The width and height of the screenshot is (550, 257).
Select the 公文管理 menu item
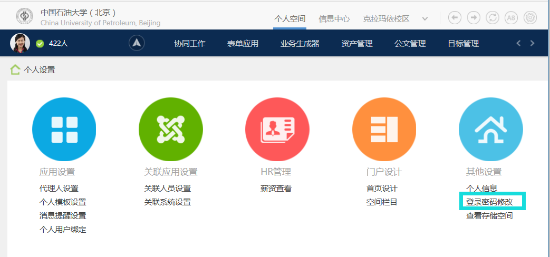pos(410,44)
